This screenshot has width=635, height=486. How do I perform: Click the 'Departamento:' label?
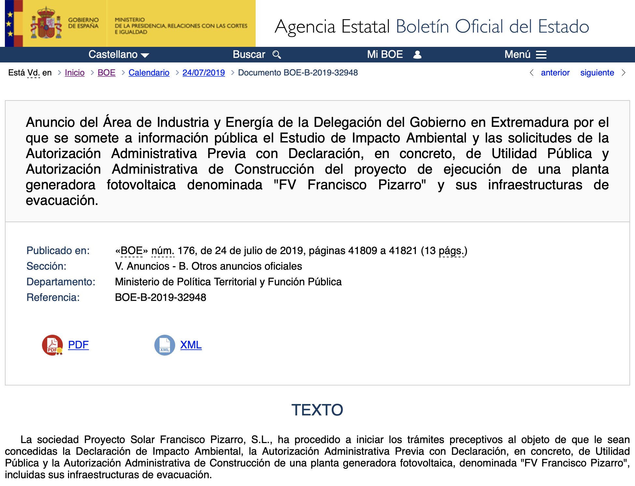click(x=61, y=282)
